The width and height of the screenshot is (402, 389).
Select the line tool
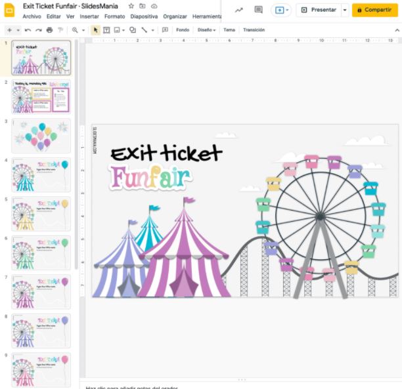coord(145,30)
